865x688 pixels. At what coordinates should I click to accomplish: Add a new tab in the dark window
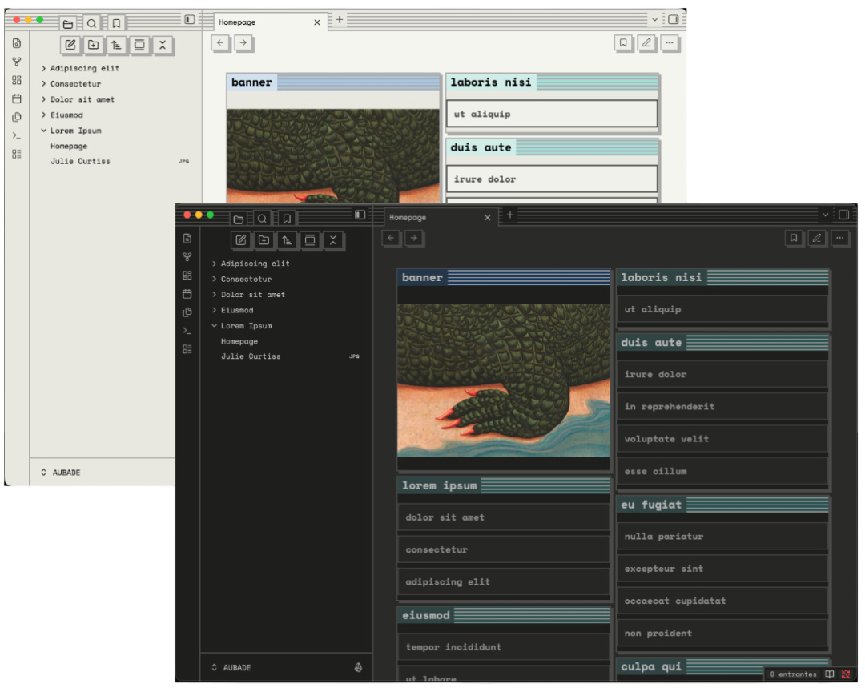(510, 215)
